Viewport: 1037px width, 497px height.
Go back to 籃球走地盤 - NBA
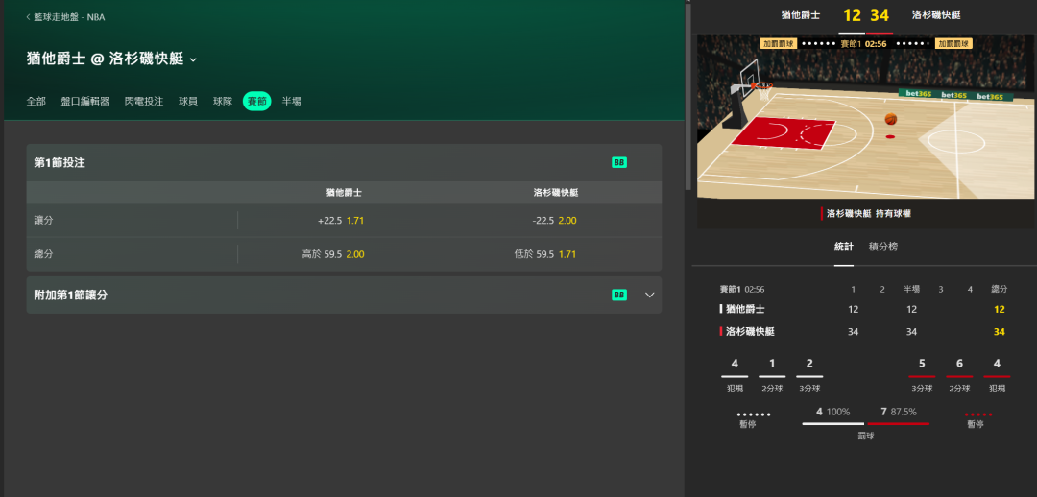[x=65, y=17]
